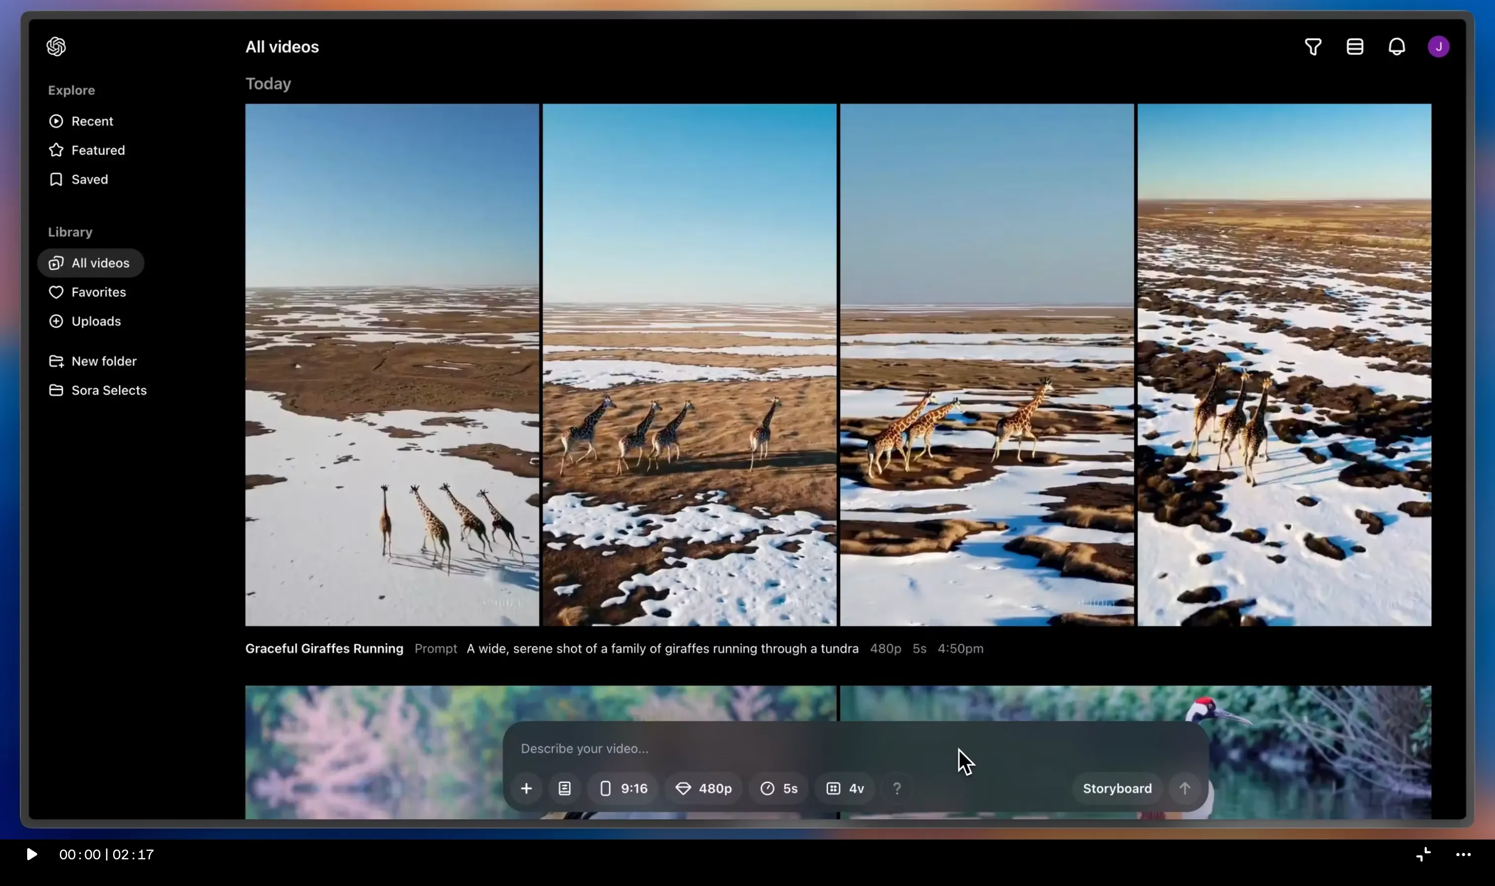Open Favorites in Library
Image resolution: width=1495 pixels, height=886 pixels.
point(98,292)
